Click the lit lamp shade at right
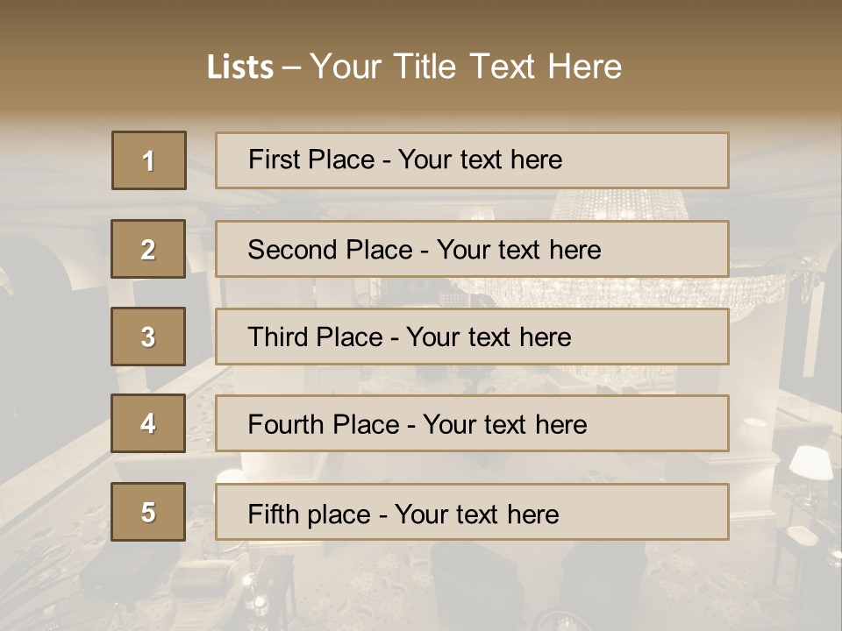The image size is (842, 631). 810,461
